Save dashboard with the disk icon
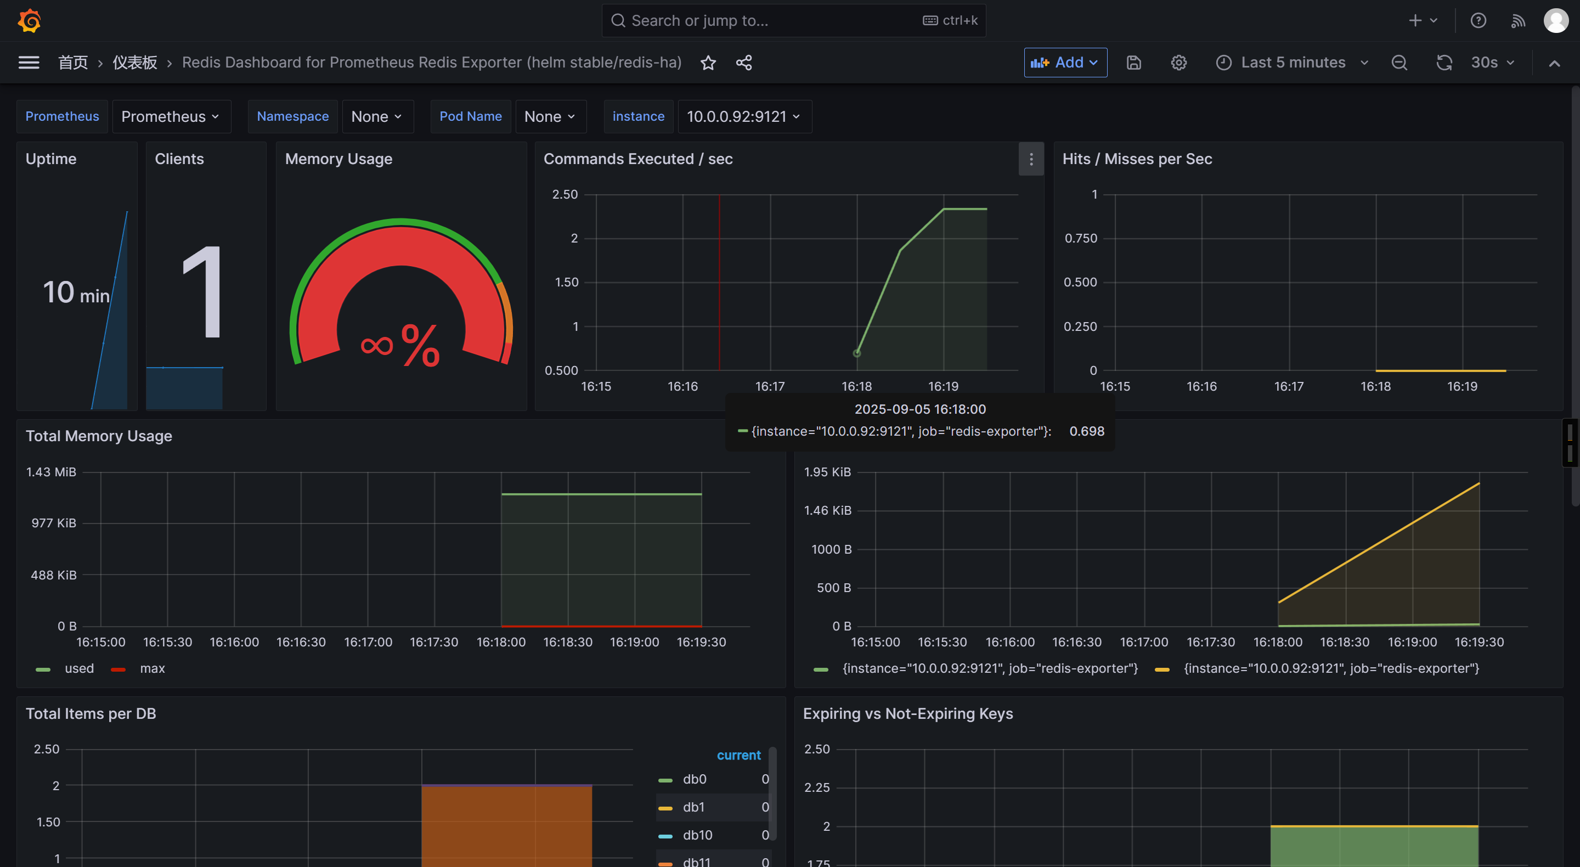1580x867 pixels. [x=1133, y=63]
